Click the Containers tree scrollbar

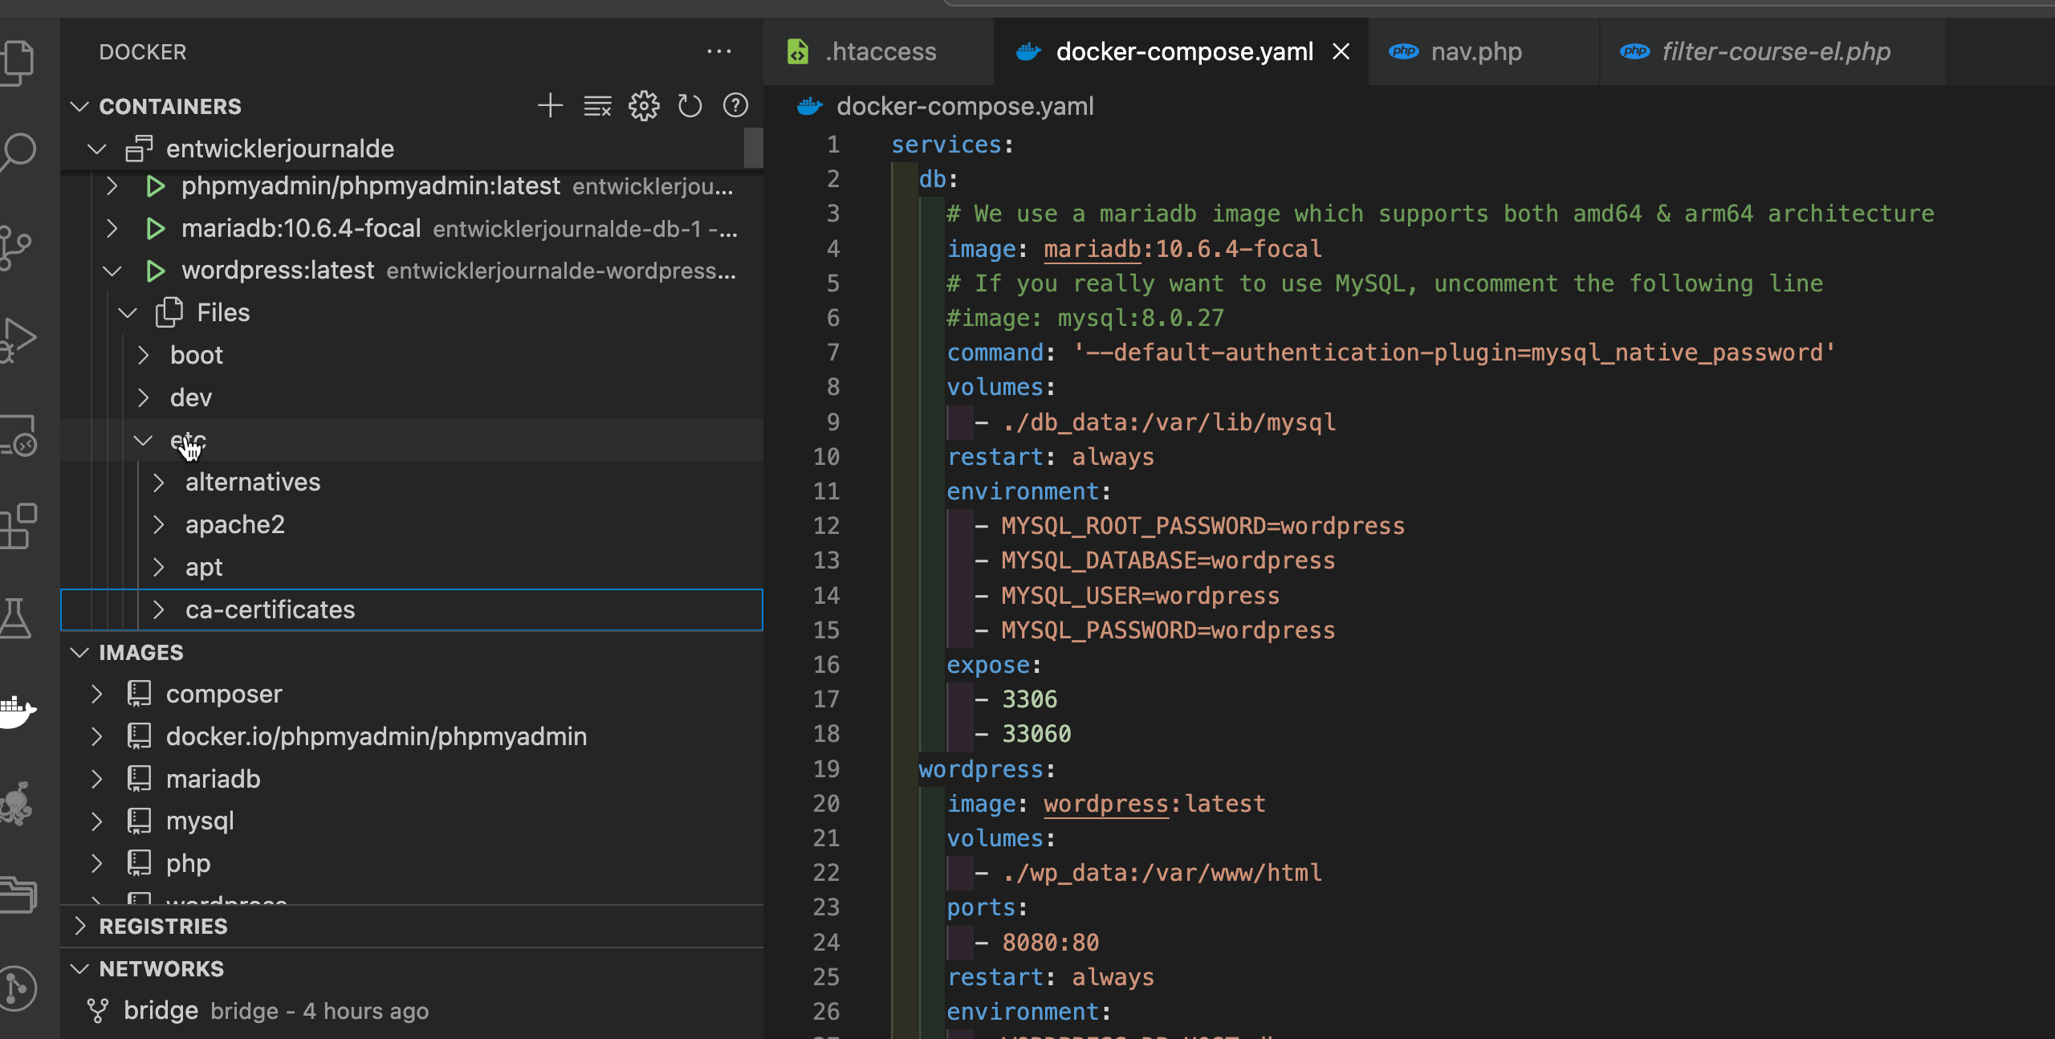(x=753, y=149)
